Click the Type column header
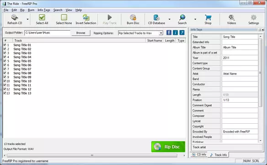Screen dimensions: 267x165 coord(181,40)
